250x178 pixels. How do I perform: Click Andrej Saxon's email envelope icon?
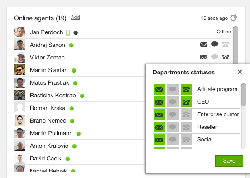click(x=204, y=45)
